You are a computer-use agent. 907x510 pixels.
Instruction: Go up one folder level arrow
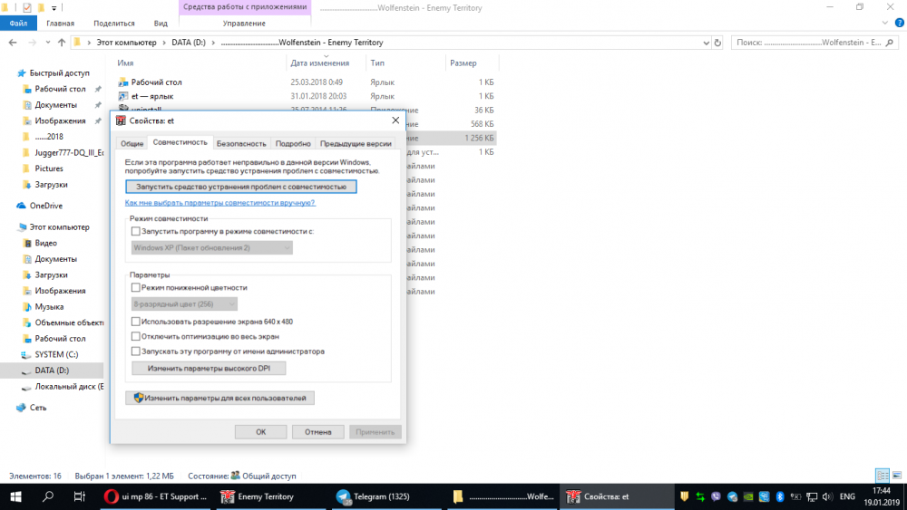(62, 43)
